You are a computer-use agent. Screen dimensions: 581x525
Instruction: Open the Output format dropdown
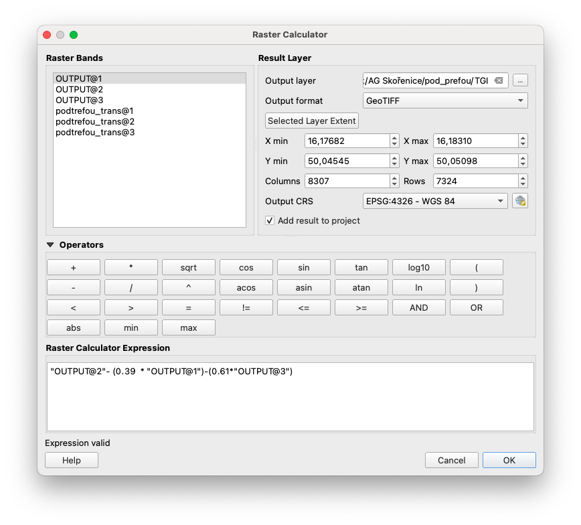[x=445, y=100]
